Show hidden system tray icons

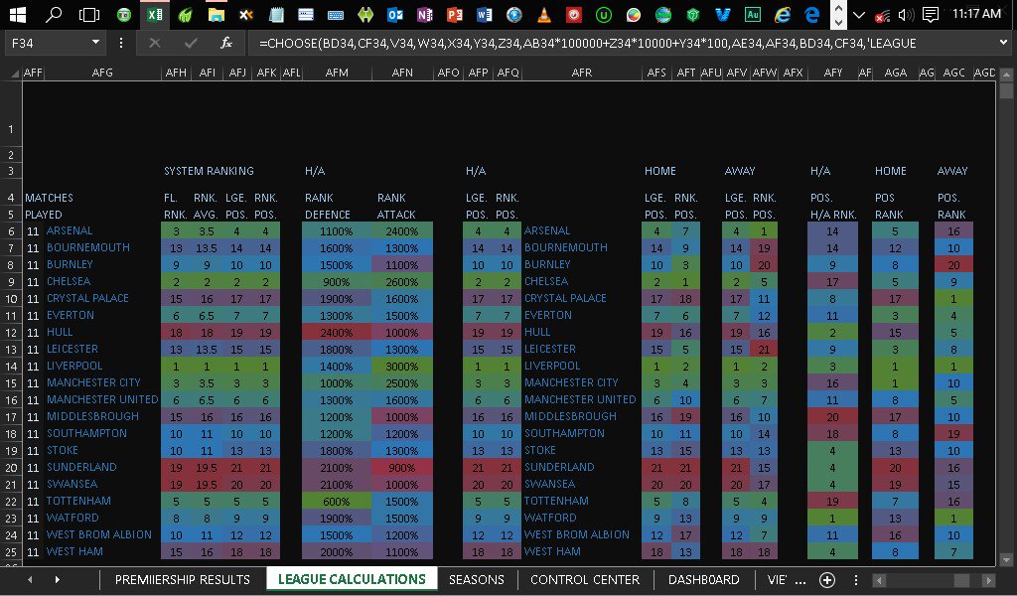pos(859,14)
